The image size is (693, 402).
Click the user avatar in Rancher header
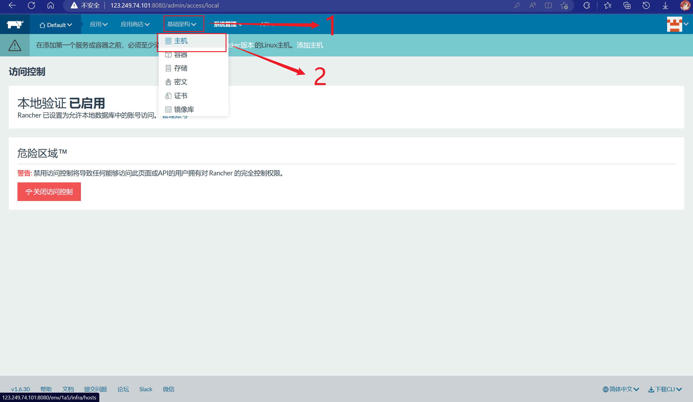tap(675, 24)
